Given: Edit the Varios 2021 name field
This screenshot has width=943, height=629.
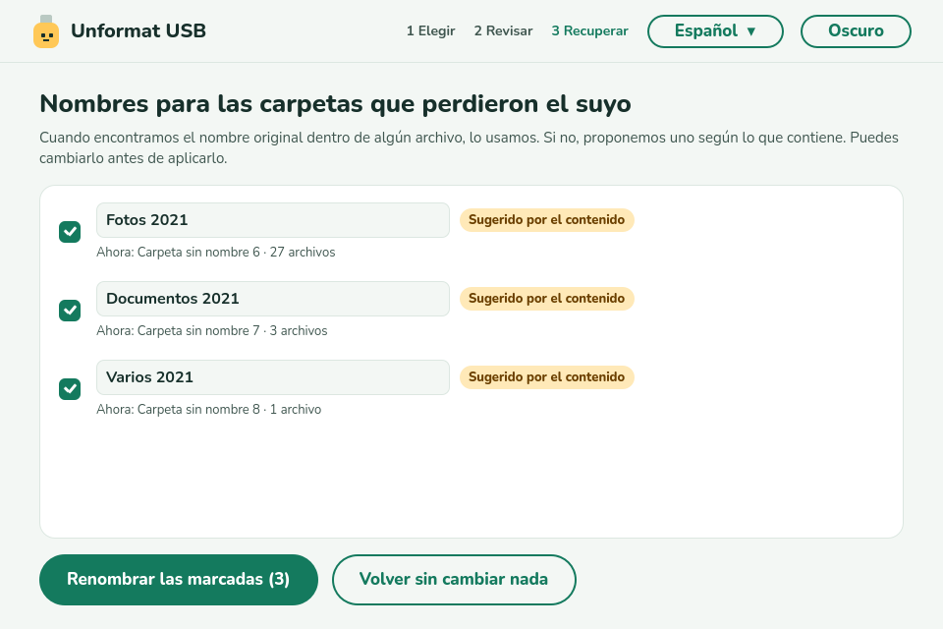Looking at the screenshot, I should click(273, 377).
